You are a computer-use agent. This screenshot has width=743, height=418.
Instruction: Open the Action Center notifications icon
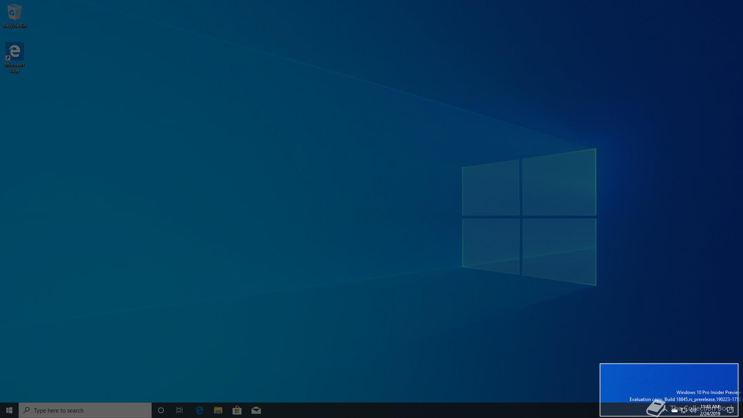click(x=730, y=410)
